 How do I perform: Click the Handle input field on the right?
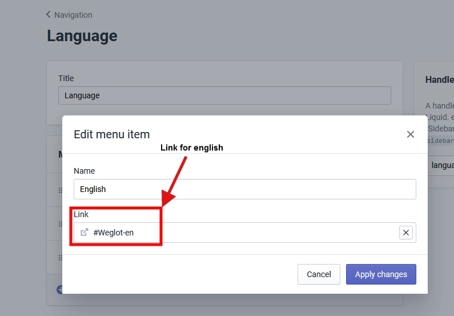tap(441, 165)
